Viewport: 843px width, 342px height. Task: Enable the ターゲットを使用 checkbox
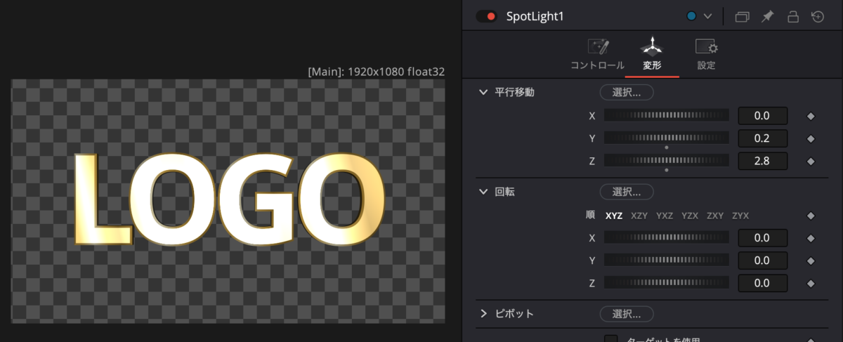tap(611, 338)
